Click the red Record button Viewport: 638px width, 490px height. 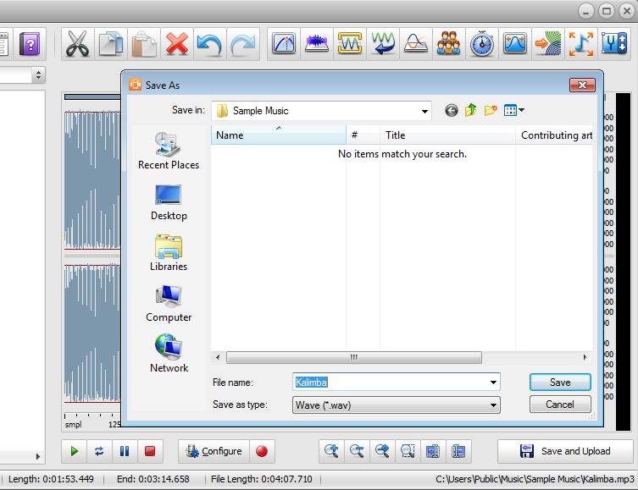(x=262, y=451)
